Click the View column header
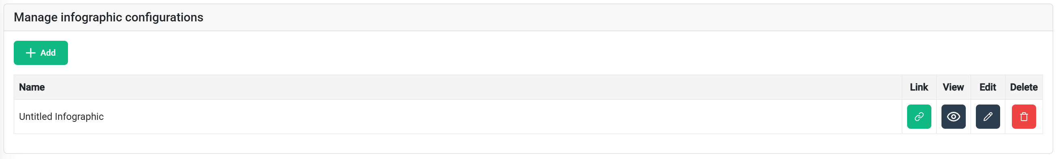The height and width of the screenshot is (159, 1058). 953,87
